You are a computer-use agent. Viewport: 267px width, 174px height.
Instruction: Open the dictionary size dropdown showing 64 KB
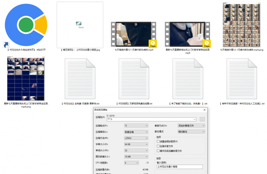(x=136, y=144)
